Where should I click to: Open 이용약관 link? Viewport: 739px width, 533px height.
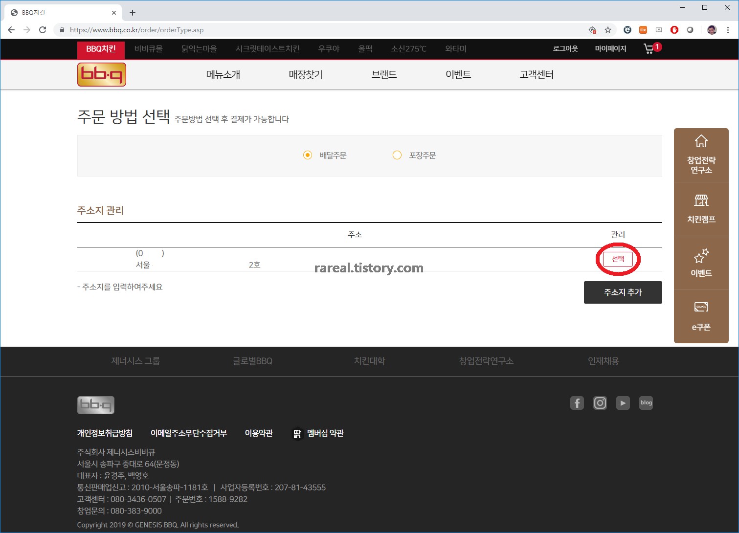click(259, 433)
